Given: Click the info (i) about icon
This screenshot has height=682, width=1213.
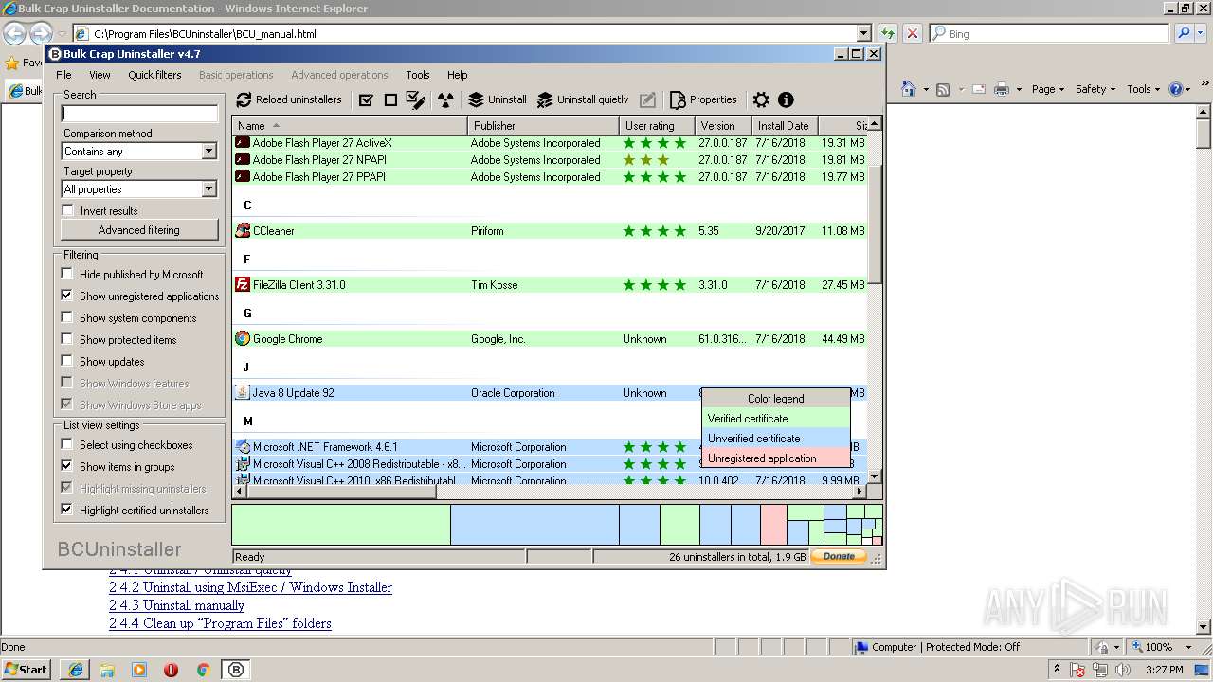Looking at the screenshot, I should click(786, 99).
